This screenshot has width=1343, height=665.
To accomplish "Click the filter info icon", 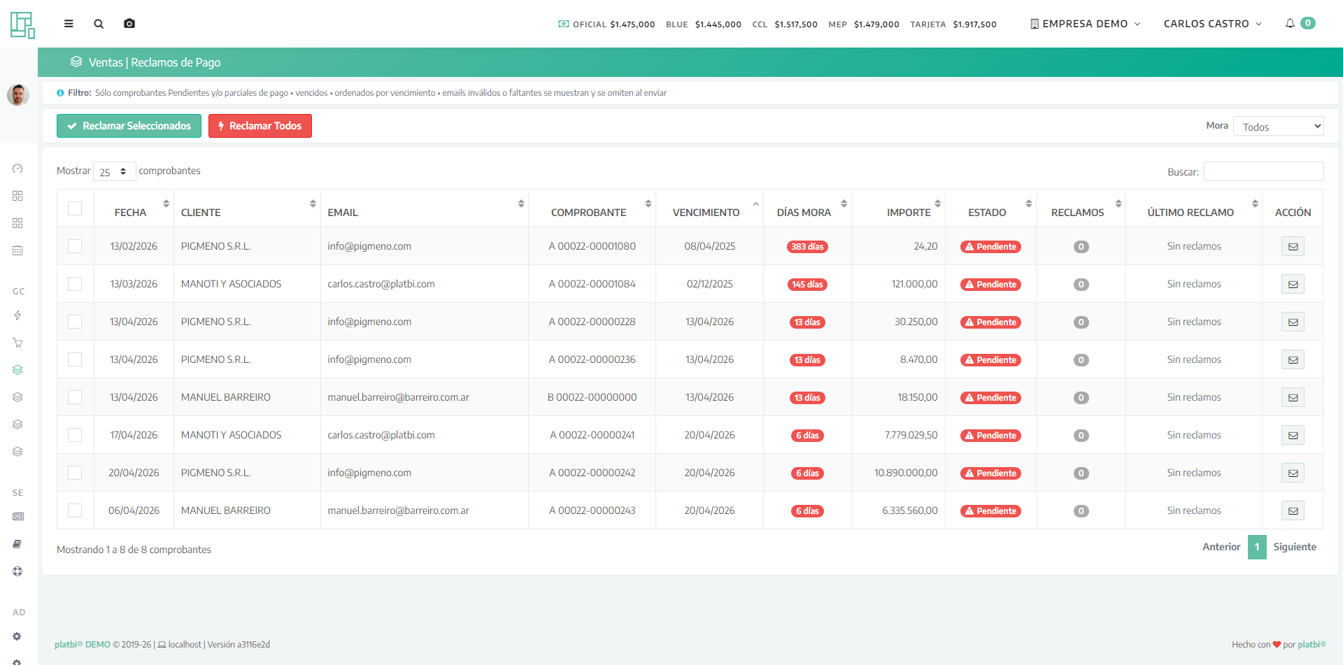I will click(60, 93).
